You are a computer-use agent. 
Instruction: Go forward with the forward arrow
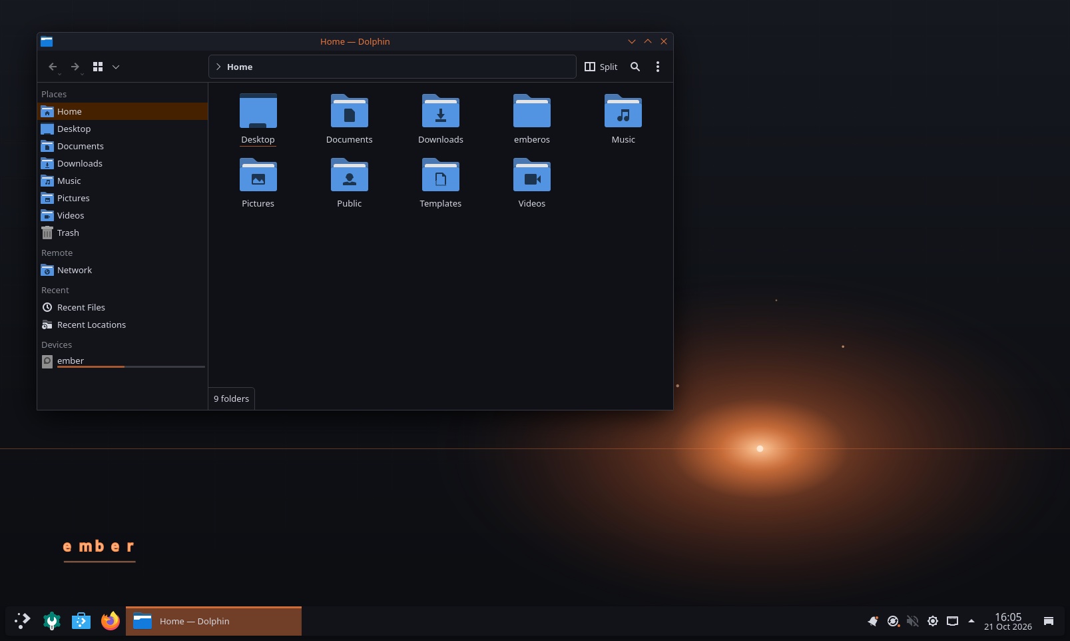[x=75, y=67]
